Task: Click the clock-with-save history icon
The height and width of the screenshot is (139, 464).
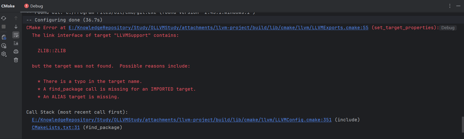Action: [4, 46]
